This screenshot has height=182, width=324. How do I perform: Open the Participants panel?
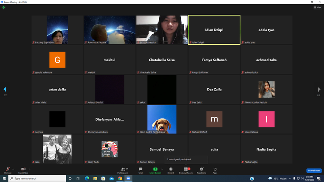point(123,170)
